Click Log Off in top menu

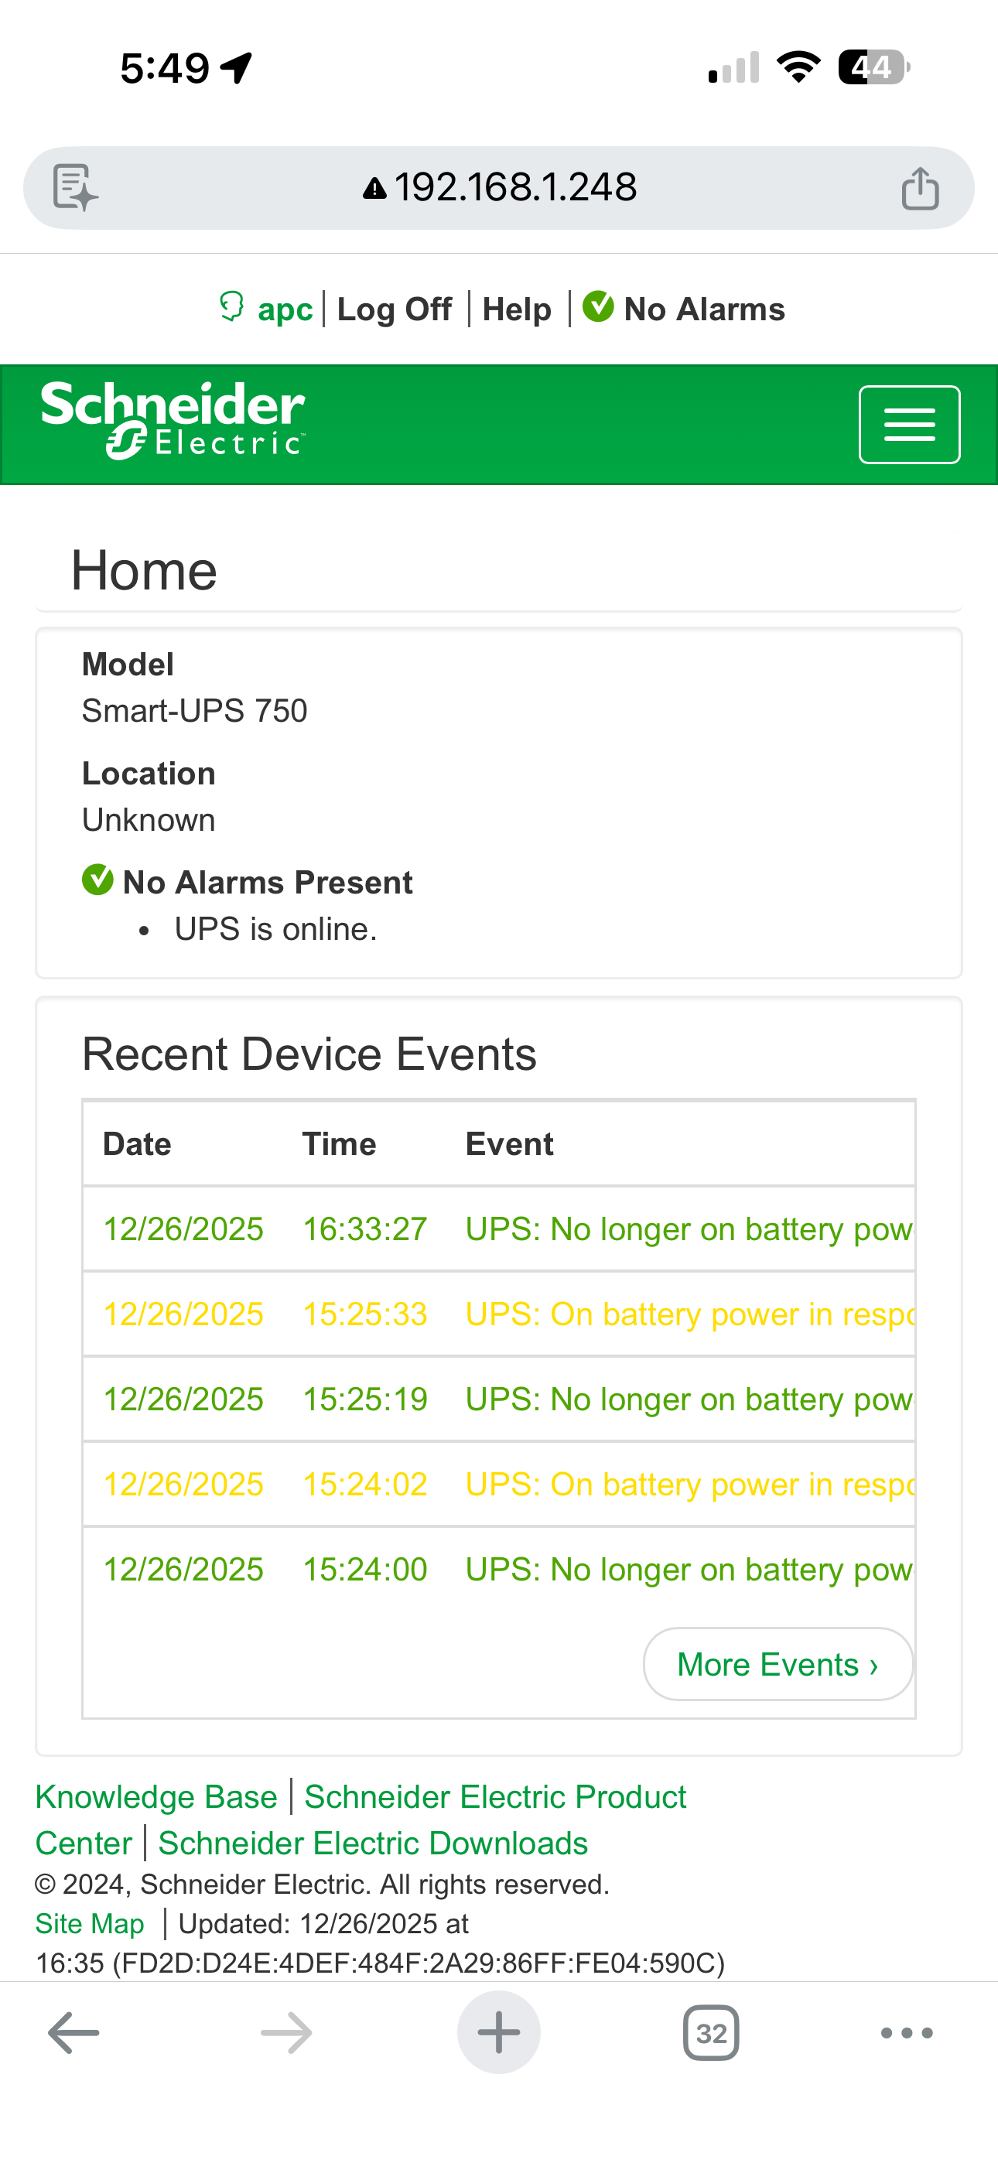[394, 310]
